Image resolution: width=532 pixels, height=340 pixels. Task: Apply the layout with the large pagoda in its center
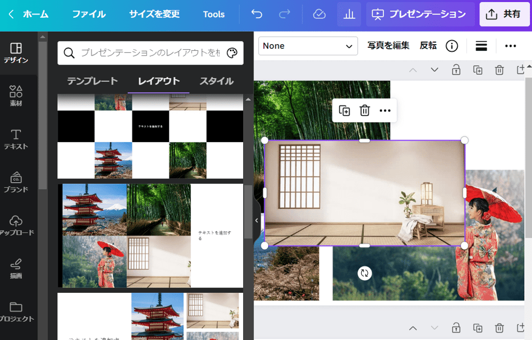[150, 316]
